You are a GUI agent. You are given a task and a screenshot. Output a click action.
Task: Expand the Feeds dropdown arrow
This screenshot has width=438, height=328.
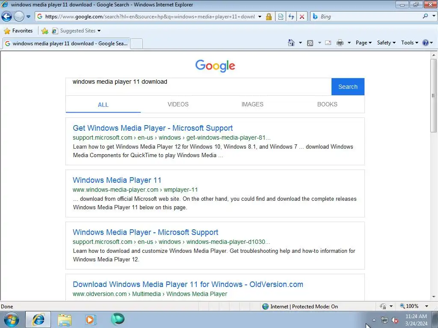point(320,43)
